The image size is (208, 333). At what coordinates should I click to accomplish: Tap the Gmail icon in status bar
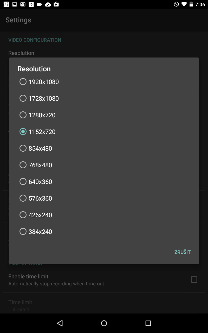23,4
